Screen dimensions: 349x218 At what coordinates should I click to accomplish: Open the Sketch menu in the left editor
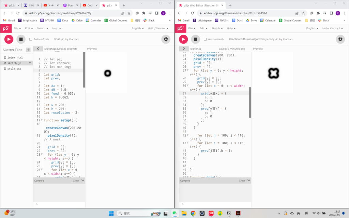click(42, 28)
